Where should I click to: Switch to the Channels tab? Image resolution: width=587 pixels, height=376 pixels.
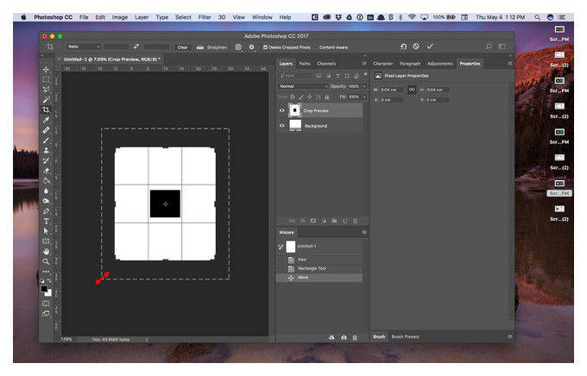(x=326, y=64)
